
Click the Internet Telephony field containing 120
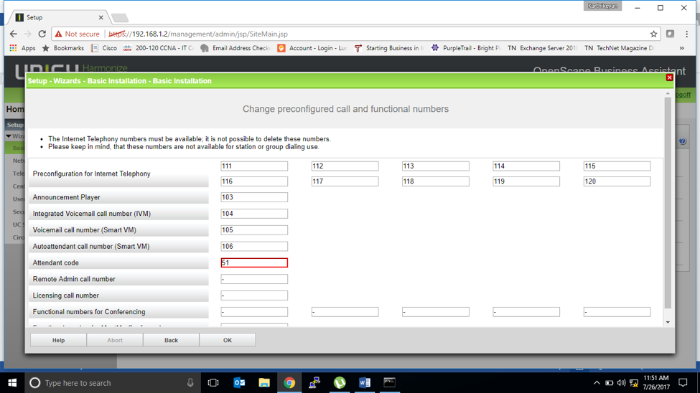click(x=617, y=181)
